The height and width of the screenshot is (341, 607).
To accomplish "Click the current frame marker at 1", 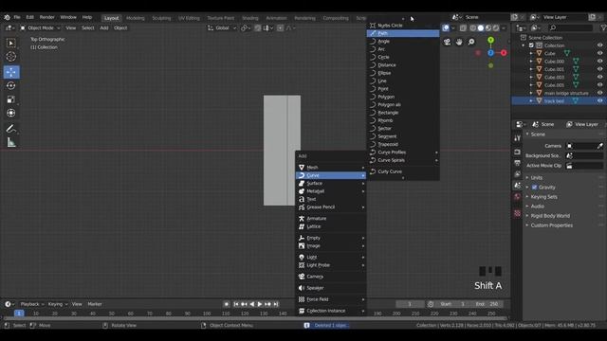I will click(x=19, y=314).
